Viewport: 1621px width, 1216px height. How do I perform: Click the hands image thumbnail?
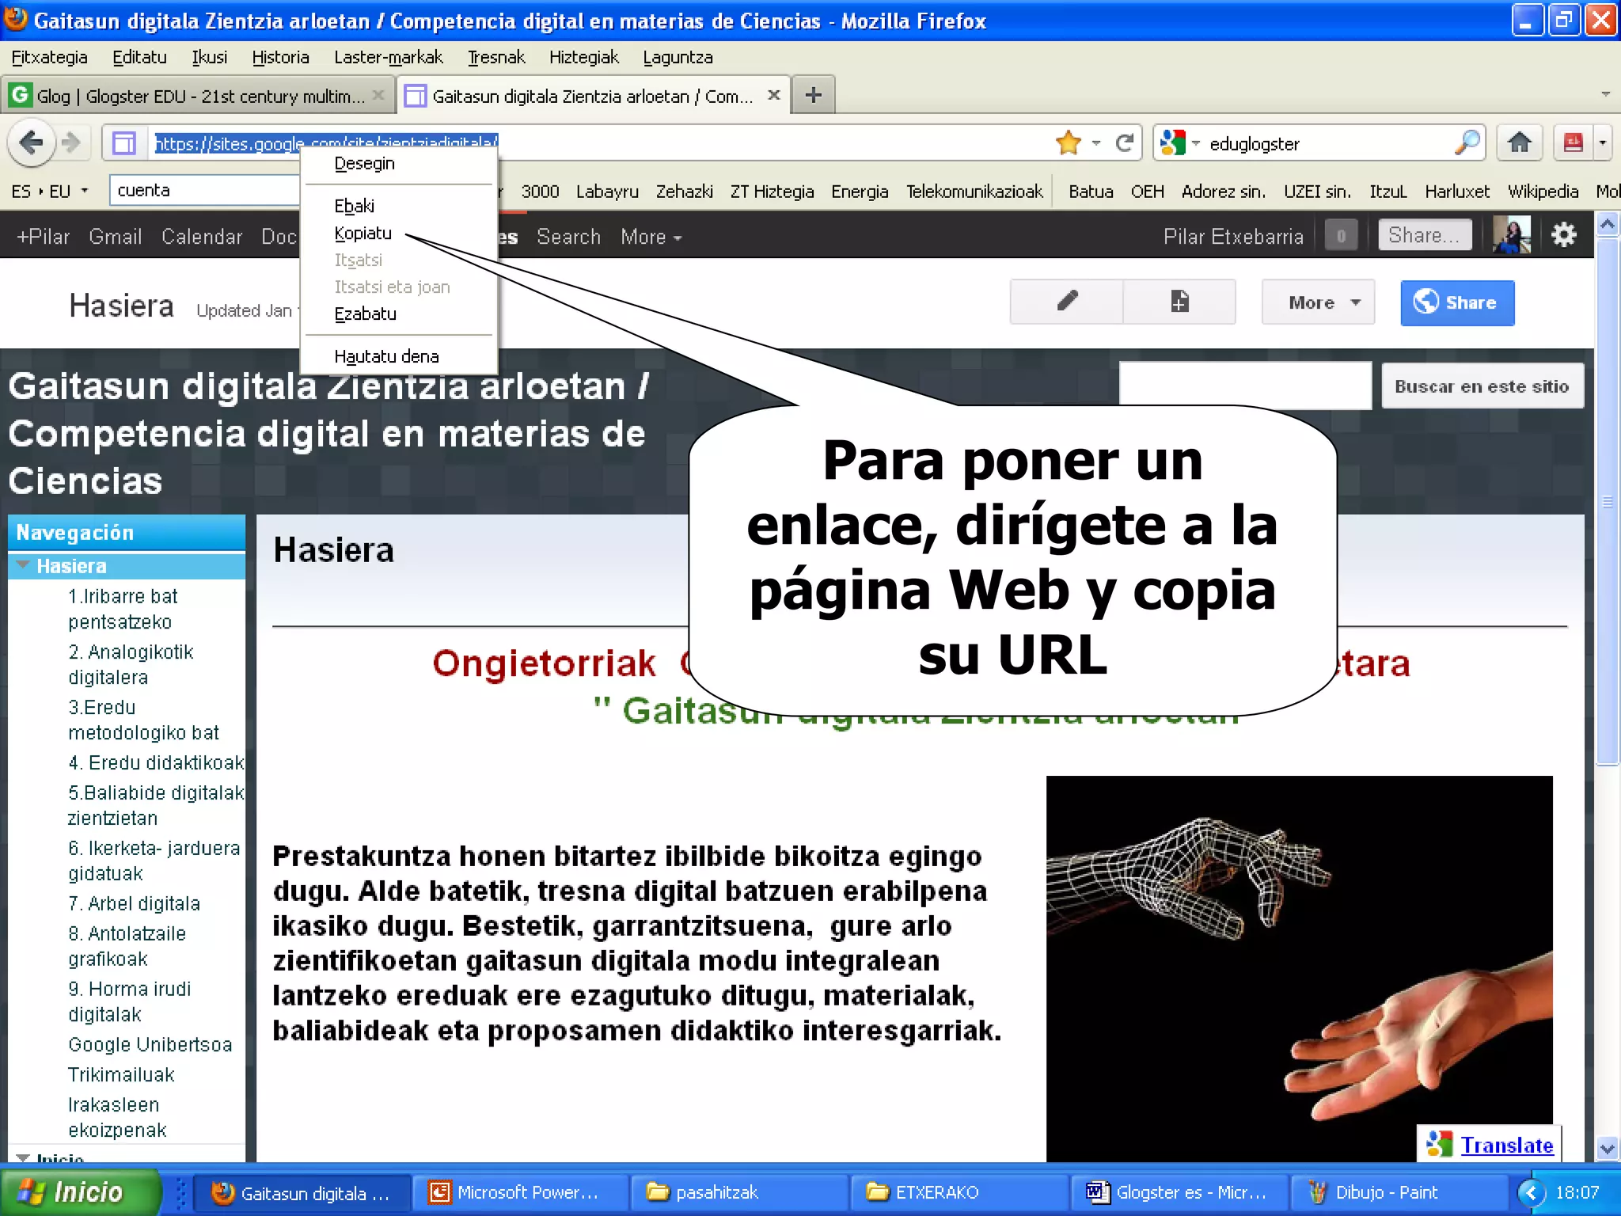click(1299, 968)
